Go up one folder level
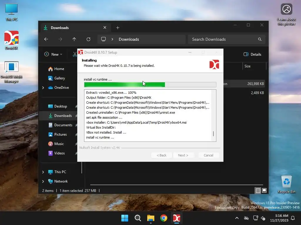 pyautogui.click(x=74, y=39)
